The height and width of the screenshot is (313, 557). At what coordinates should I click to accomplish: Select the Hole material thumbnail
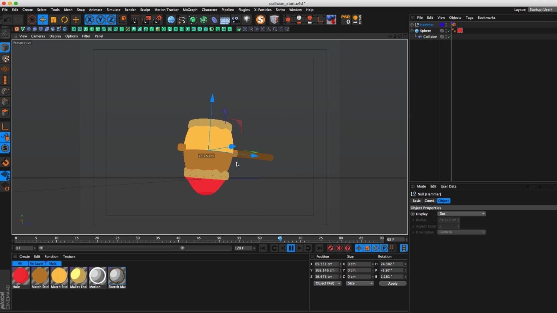click(21, 276)
